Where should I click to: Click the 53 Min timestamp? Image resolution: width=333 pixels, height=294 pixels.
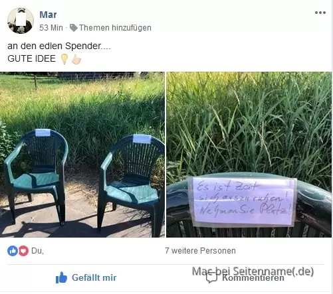(51, 28)
